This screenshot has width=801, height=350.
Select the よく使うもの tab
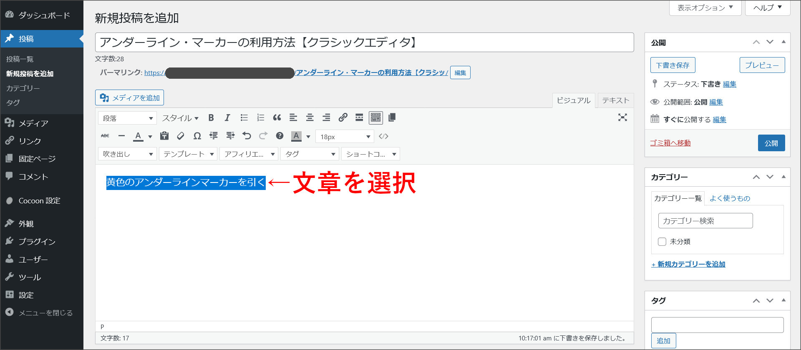(730, 198)
